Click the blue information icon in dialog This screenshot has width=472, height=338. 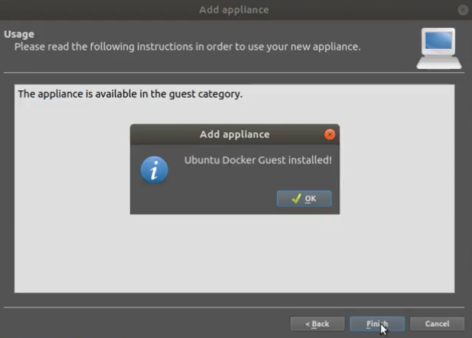(x=154, y=170)
